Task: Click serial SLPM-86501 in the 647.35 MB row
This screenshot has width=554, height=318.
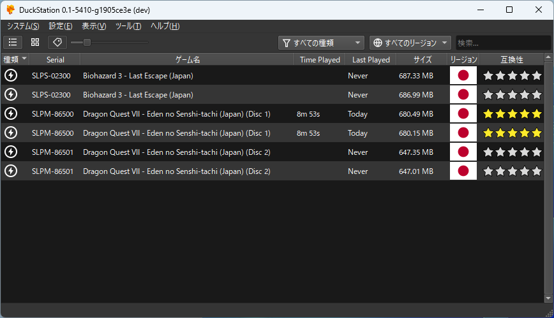Action: coord(52,152)
